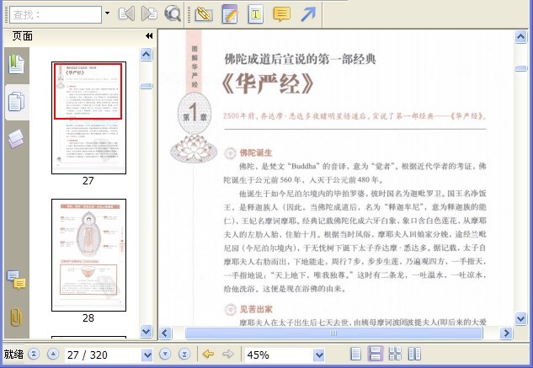Collapse the 页面 side panel
The image size is (533, 368).
[x=149, y=35]
